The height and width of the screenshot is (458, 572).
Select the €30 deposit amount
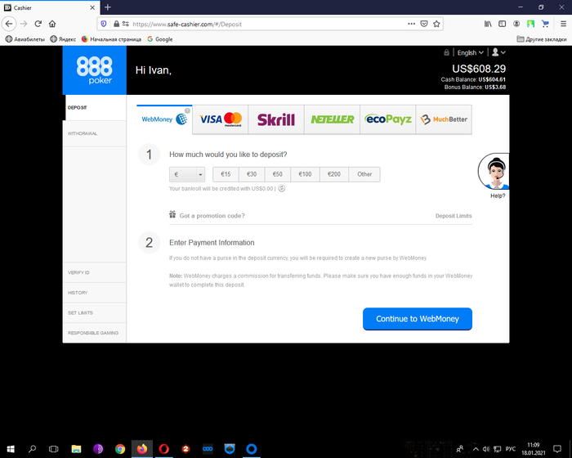coord(252,174)
